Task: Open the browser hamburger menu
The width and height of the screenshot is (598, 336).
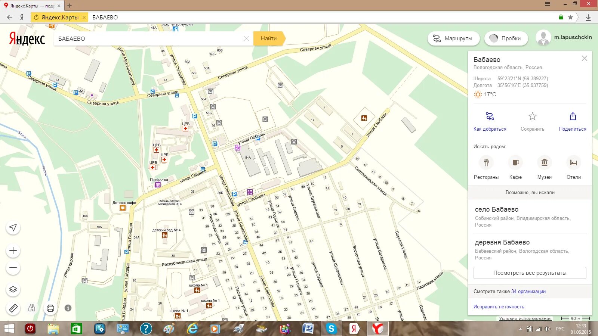Action: coord(548,4)
